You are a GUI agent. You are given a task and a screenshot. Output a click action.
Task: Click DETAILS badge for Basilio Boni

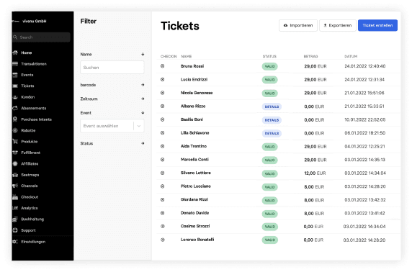(x=272, y=120)
